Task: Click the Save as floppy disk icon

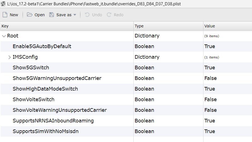Action: (x=51, y=15)
